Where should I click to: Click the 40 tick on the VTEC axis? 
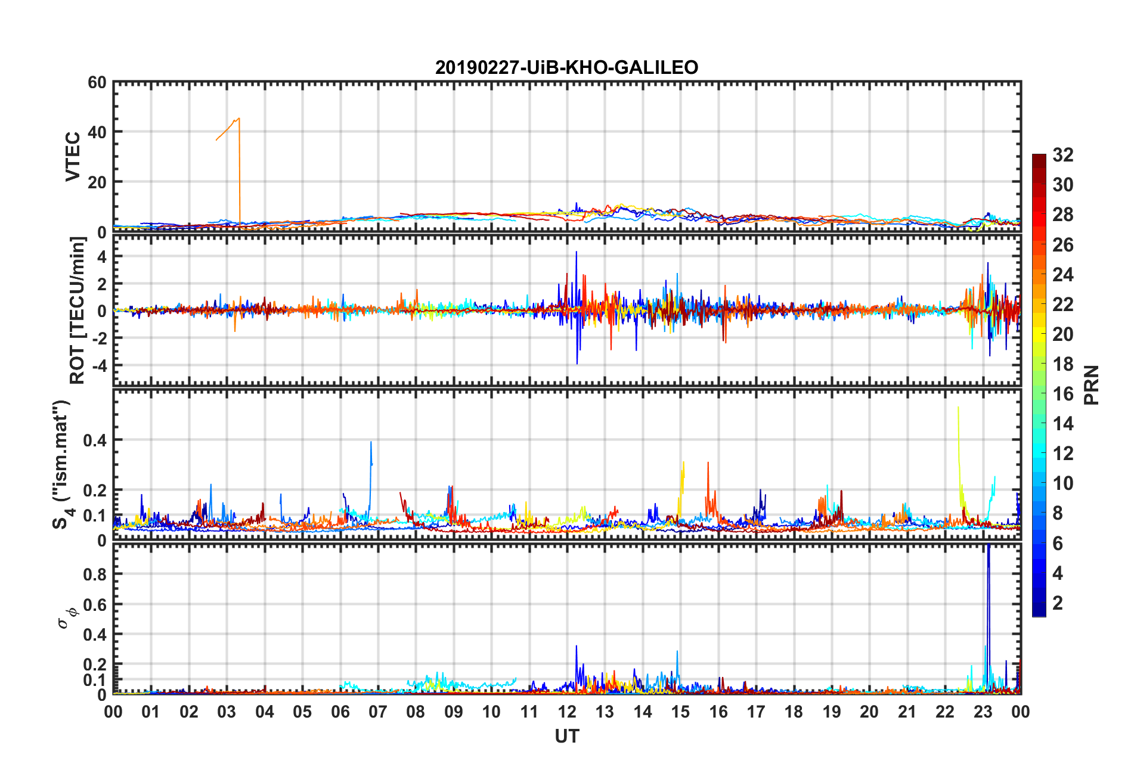(x=97, y=132)
